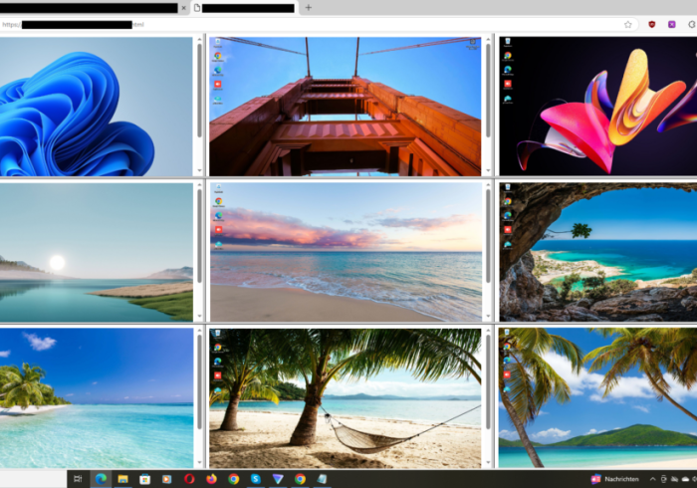This screenshot has height=488, width=697.
Task: Open a new browser tab with plus
Action: tap(308, 7)
